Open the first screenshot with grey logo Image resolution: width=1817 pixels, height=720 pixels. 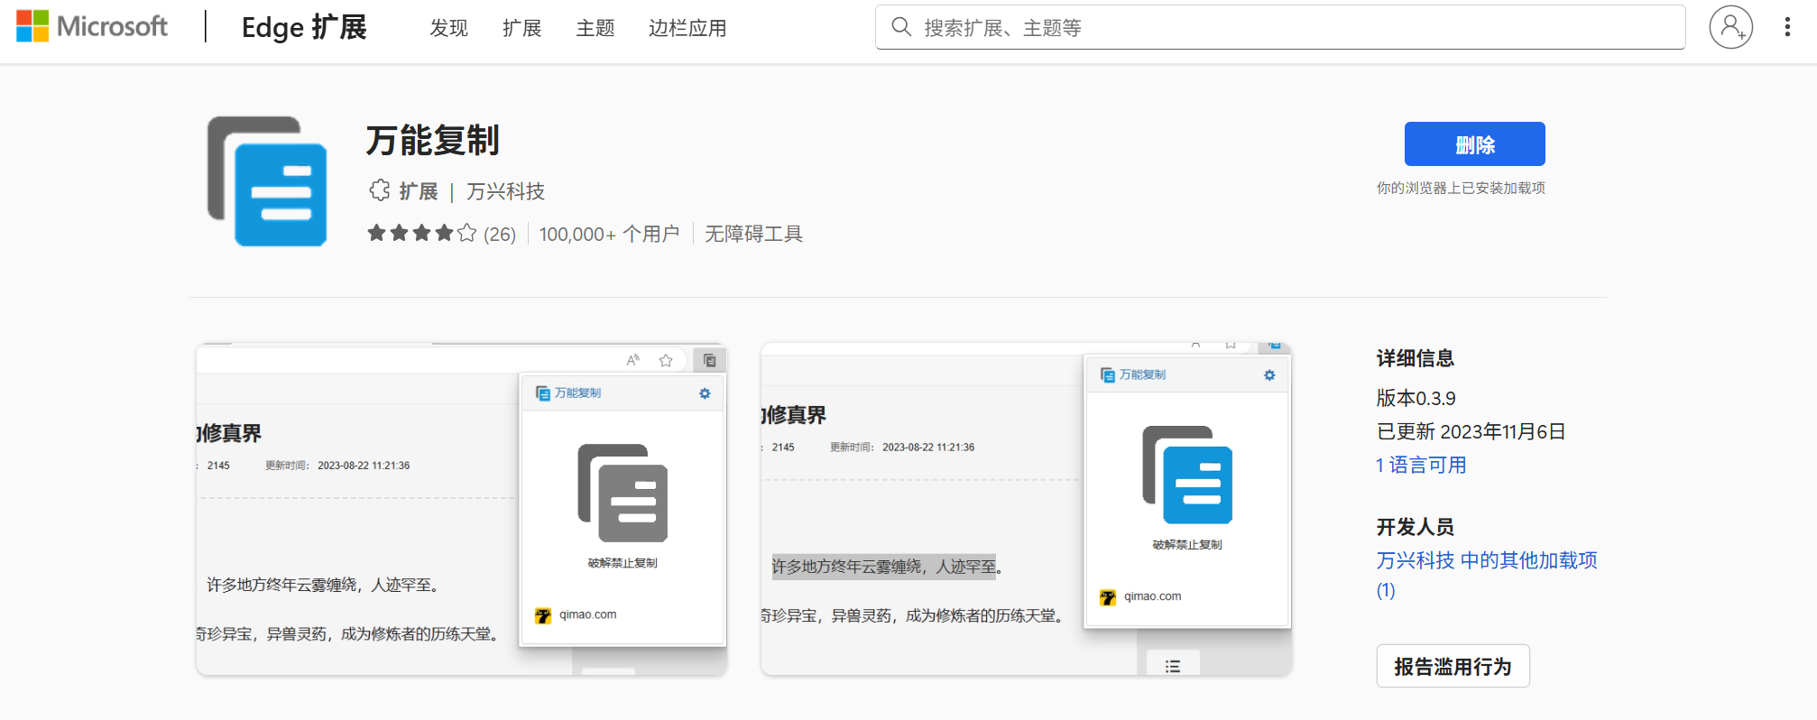tap(462, 509)
